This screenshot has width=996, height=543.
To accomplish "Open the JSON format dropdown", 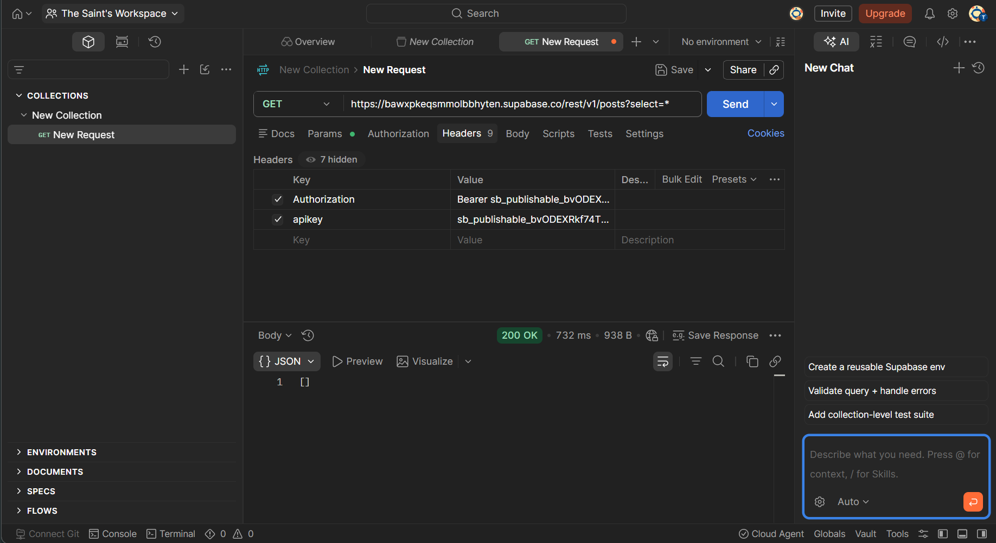I will (287, 361).
